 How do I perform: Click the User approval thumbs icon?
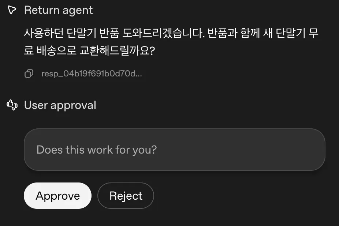(12, 105)
